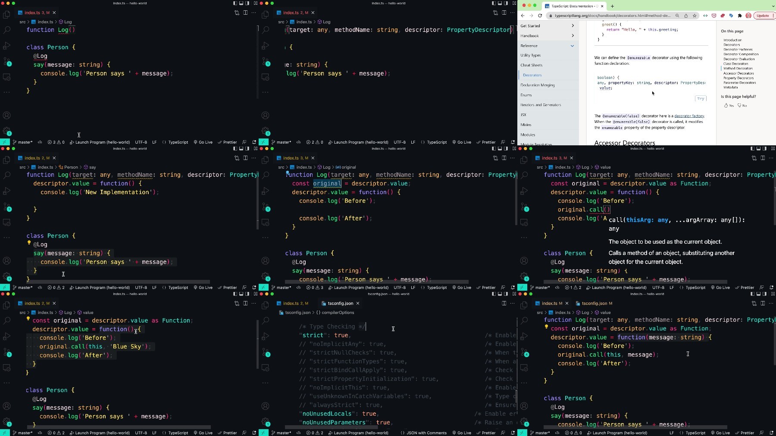Open Source Control in compilerOptions tsconfig window

[265, 352]
